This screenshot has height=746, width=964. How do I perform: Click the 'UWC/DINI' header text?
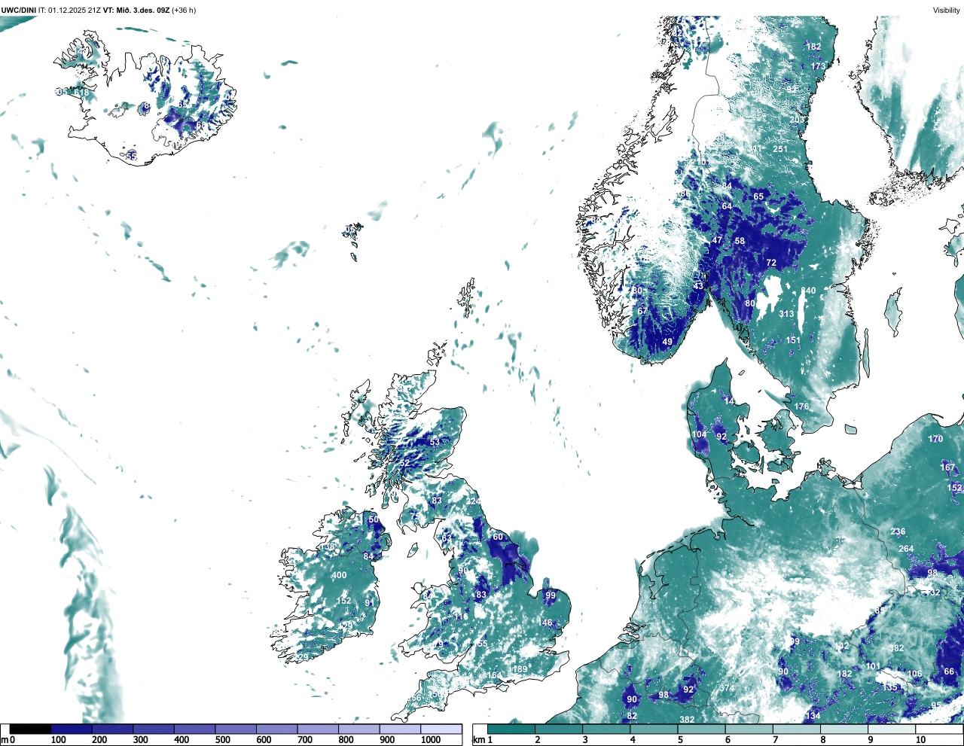[x=19, y=10]
